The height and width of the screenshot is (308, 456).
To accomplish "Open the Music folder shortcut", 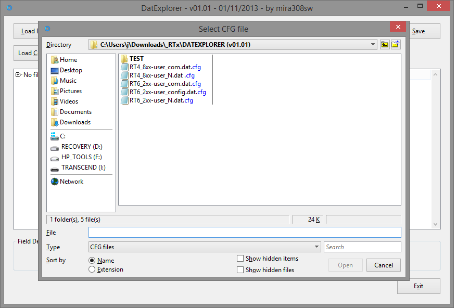I will point(68,81).
